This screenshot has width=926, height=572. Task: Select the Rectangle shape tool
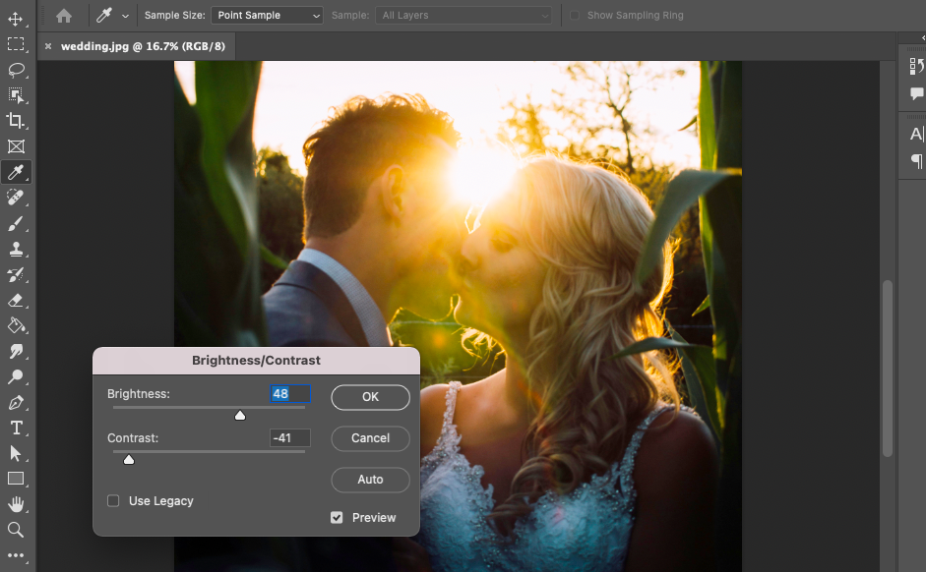(x=16, y=479)
